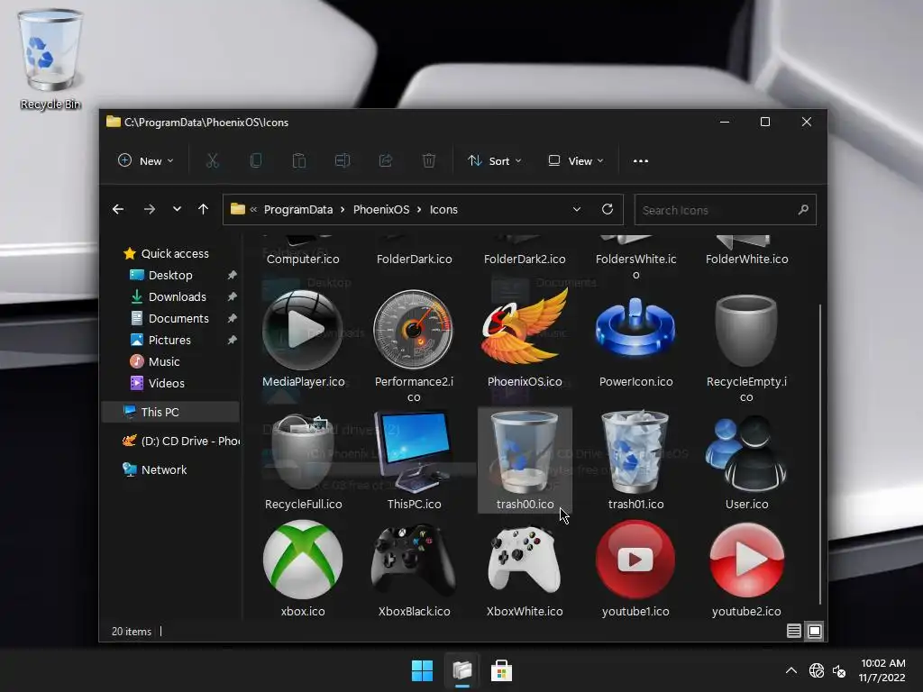
Task: Click the ProgramData breadcrumb segment
Action: click(297, 209)
